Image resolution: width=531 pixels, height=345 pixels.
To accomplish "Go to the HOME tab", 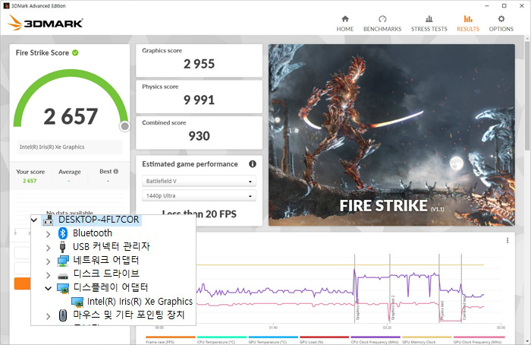I will click(344, 24).
